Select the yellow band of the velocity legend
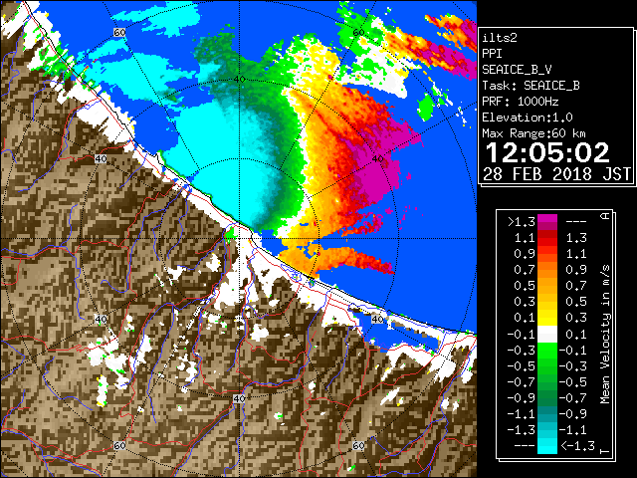Screen dimensions: 637x478 (x=547, y=318)
